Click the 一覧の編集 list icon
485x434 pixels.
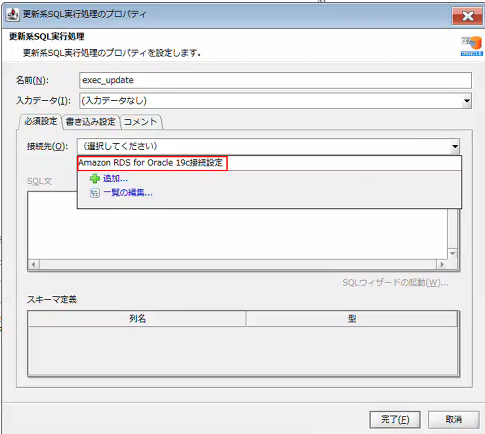pos(94,193)
